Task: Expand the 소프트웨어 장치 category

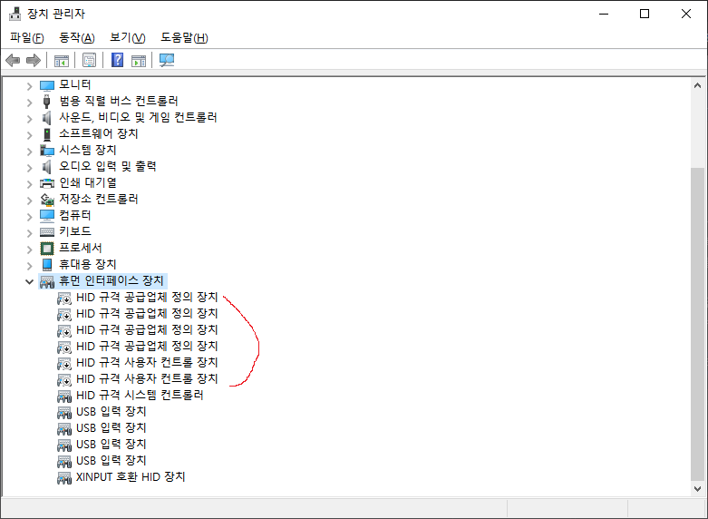Action: pos(29,135)
